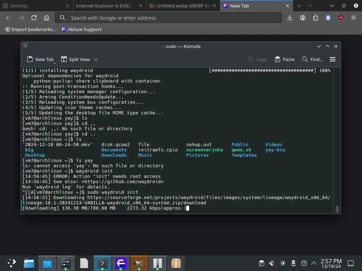Expand the list all tabs chevron
The height and width of the screenshot is (271, 362).
coord(310,6)
